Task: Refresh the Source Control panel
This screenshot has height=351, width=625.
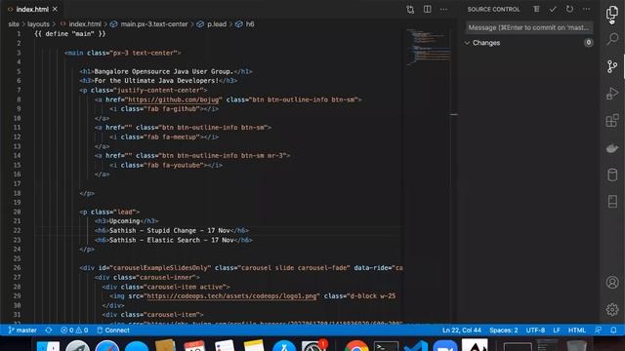Action: [x=569, y=9]
